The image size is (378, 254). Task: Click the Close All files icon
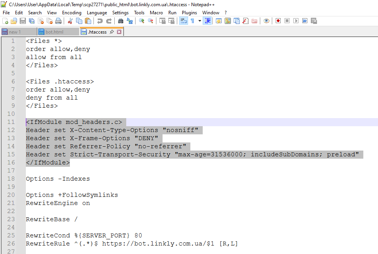pos(49,21)
